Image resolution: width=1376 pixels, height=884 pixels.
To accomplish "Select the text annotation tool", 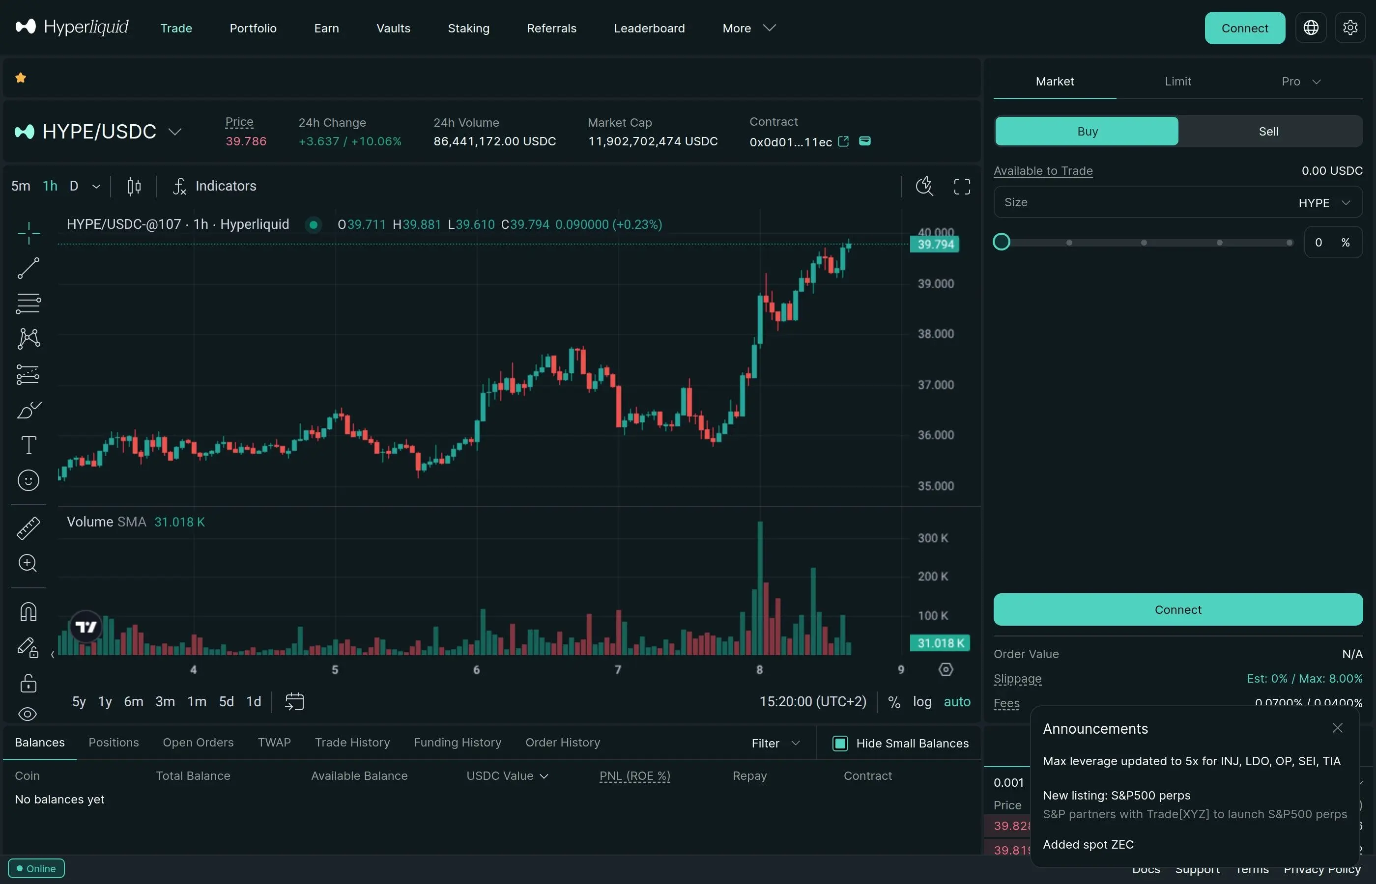I will point(28,445).
